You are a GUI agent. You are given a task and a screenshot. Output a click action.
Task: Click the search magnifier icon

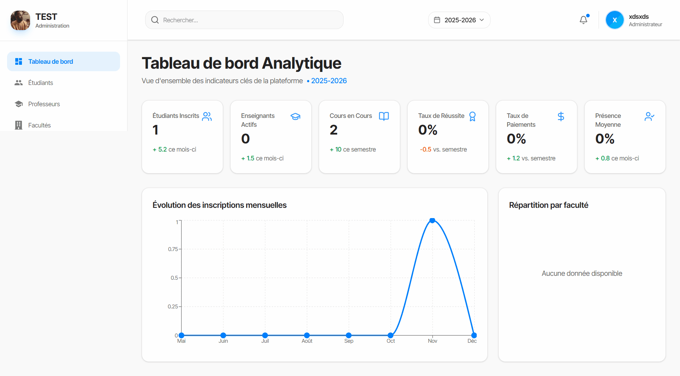coord(155,20)
